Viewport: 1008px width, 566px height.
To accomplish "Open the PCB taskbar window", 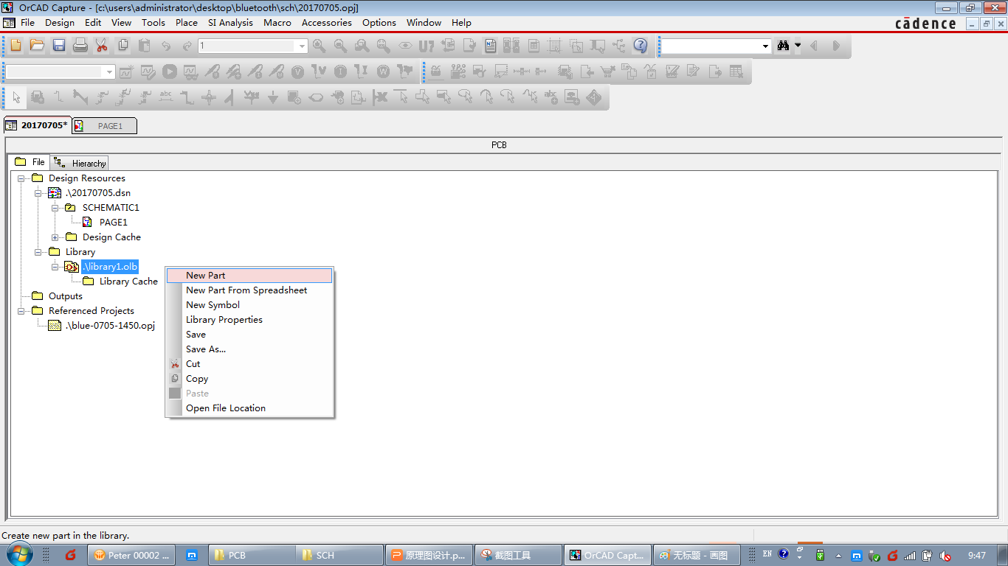I will [252, 555].
